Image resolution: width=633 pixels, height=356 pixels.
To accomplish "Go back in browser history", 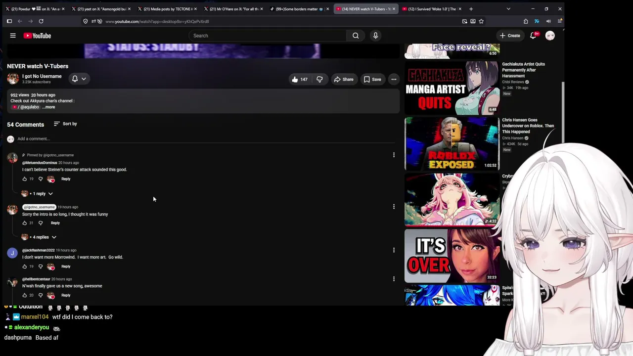I will pos(20,21).
